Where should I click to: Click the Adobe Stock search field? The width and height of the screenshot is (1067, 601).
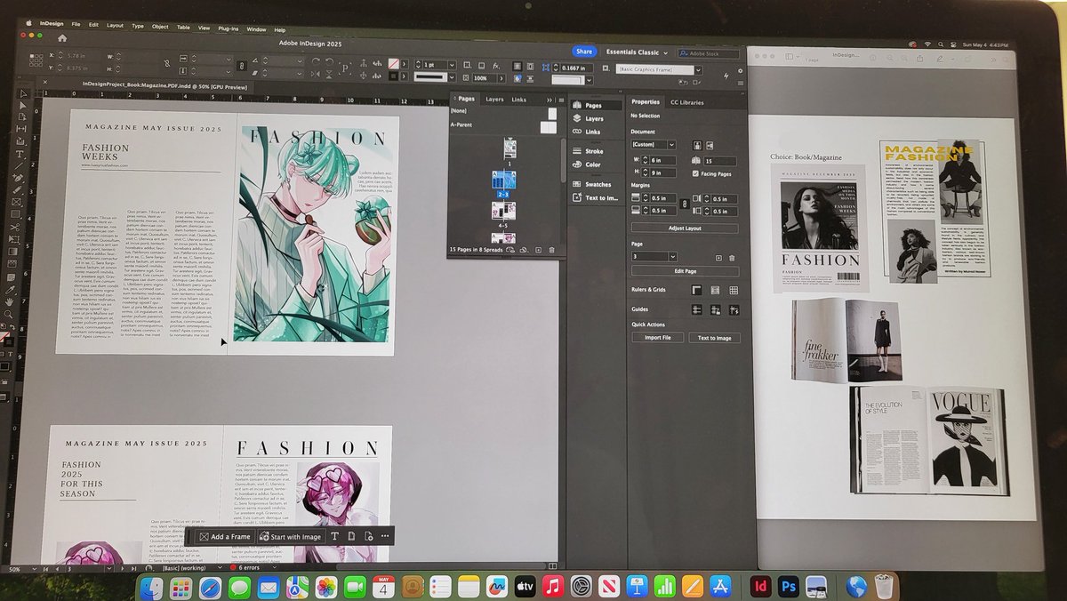[x=709, y=53]
